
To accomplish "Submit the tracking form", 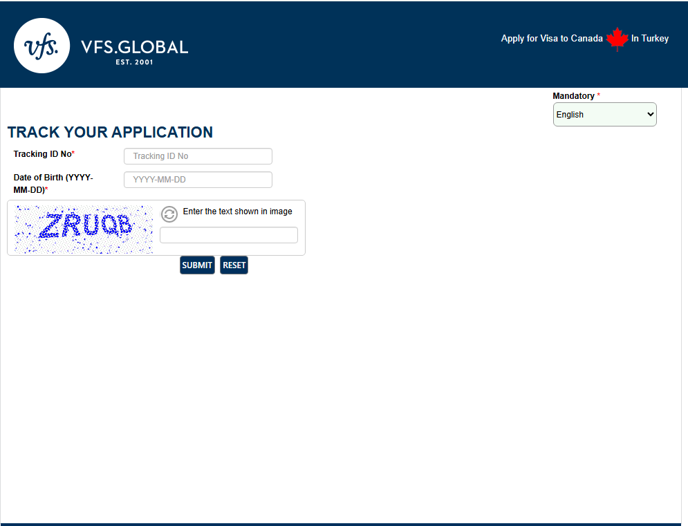I will pos(197,265).
